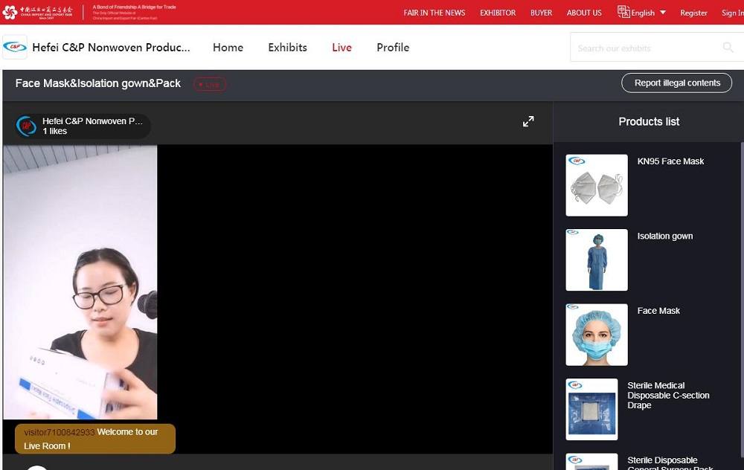Click the Register link

(x=693, y=13)
